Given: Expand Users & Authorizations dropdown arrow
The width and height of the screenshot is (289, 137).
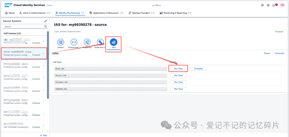Looking at the screenshot, I should 49,13.
